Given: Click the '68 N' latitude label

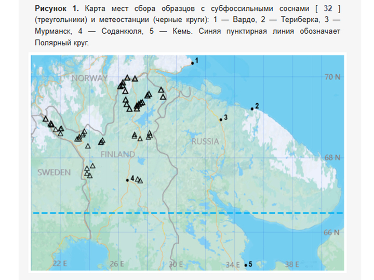Looking at the screenshot, I should click(x=332, y=157).
